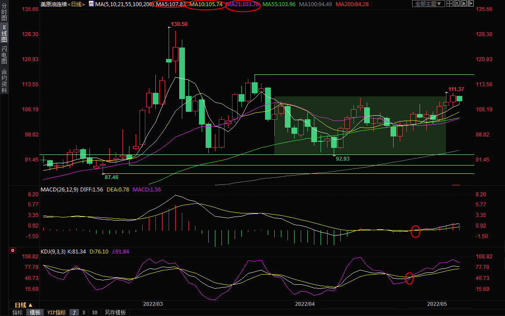
Task: Click the MA indicator chart icon
Action: (91, 4)
